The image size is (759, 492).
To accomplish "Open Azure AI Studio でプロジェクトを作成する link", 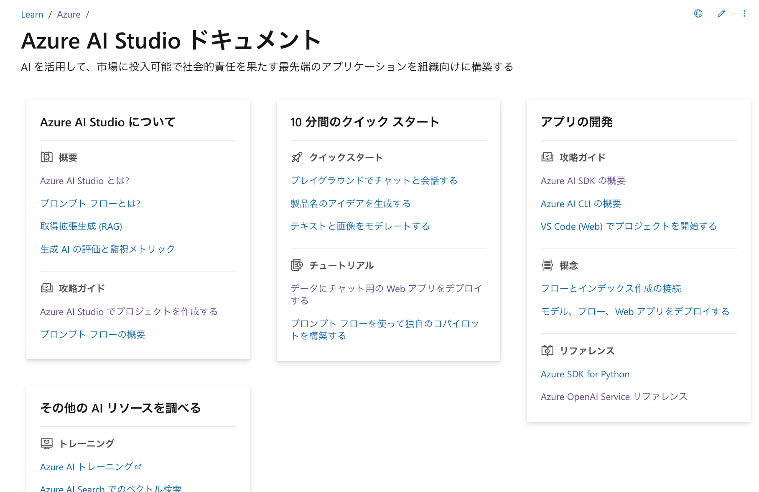I will 129,312.
